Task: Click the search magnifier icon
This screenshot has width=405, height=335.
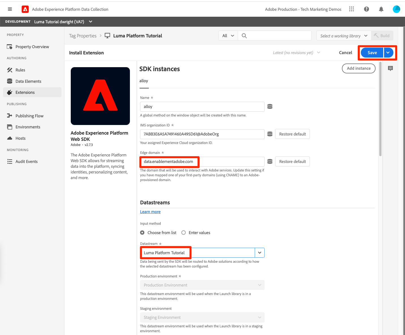Action: pos(244,36)
